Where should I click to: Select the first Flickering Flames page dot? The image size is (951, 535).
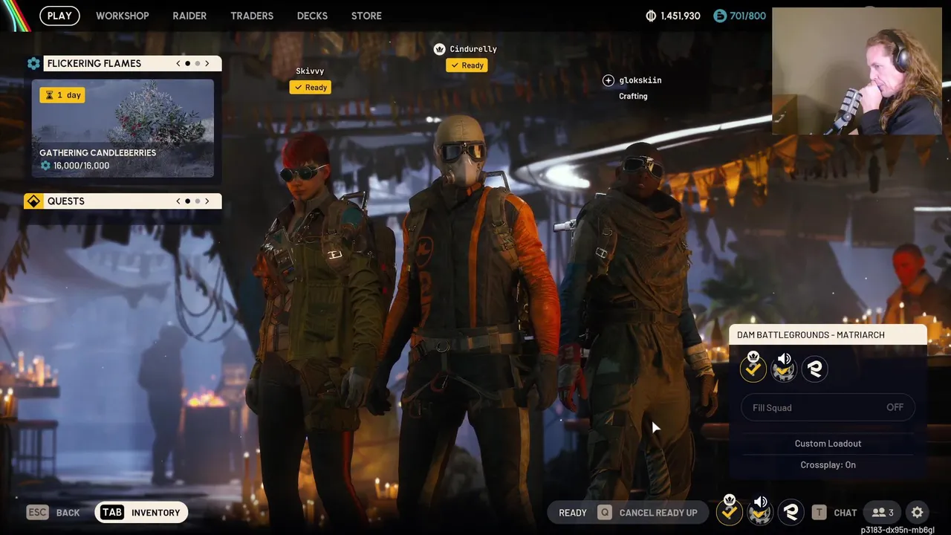tap(187, 64)
